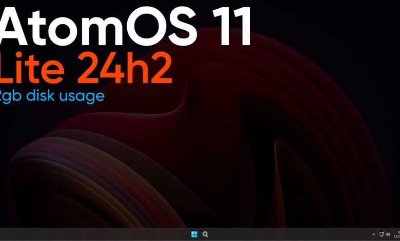Image resolution: width=400 pixels, height=241 pixels.
Task: Show hidden tray icons chevron
Action: (x=373, y=234)
